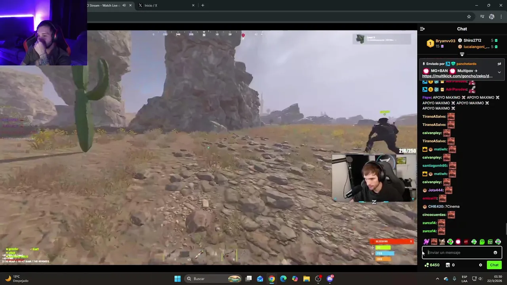
Task: Open a new browser tab
Action: coord(203,6)
